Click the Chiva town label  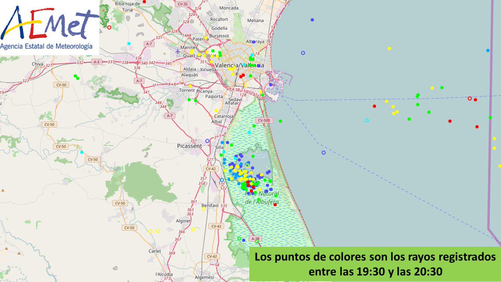(x=38, y=64)
